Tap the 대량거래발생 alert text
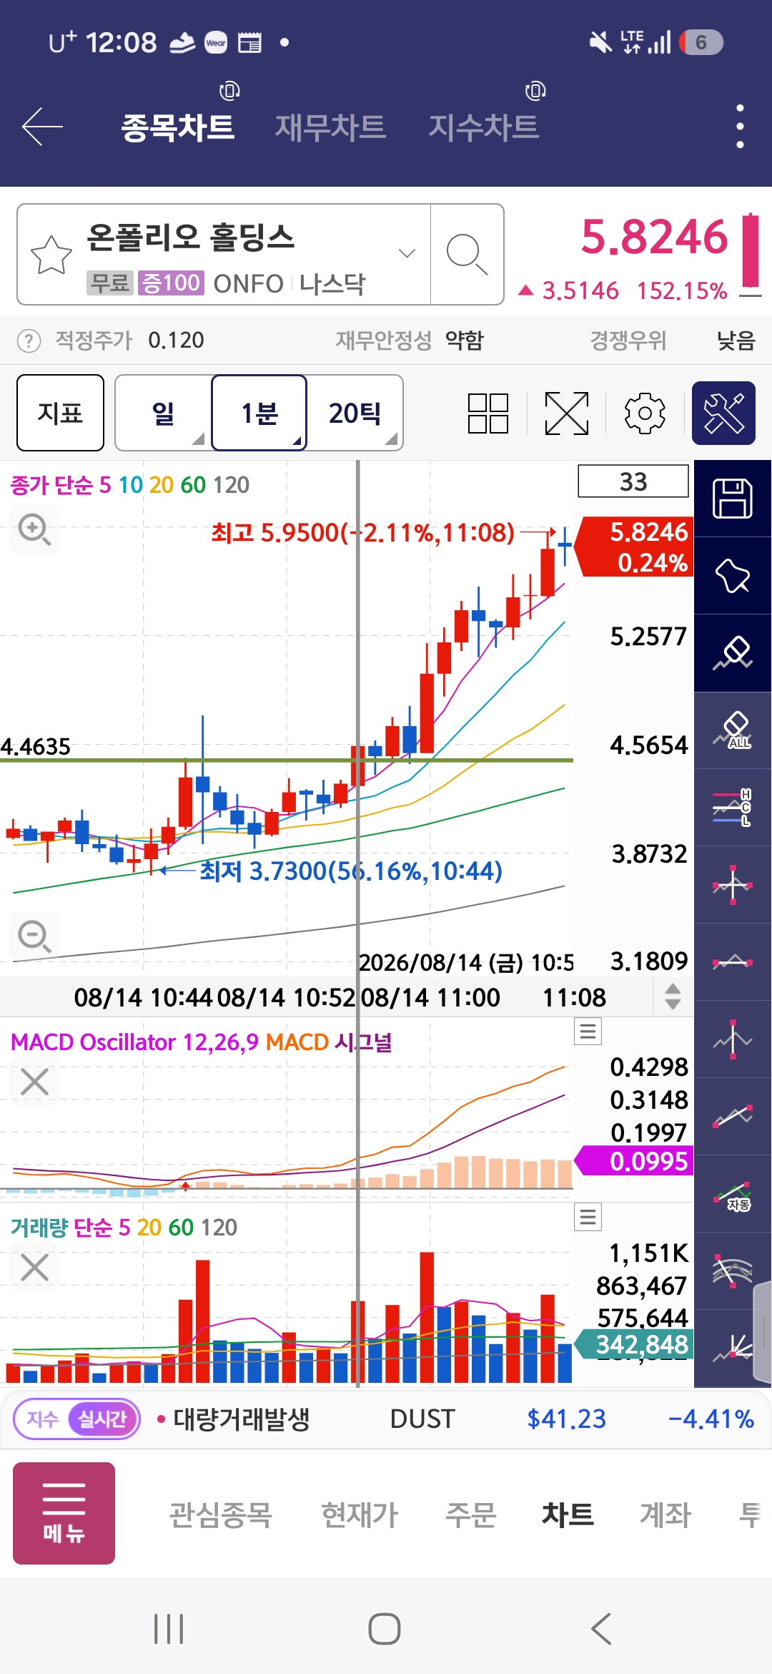 [242, 1419]
